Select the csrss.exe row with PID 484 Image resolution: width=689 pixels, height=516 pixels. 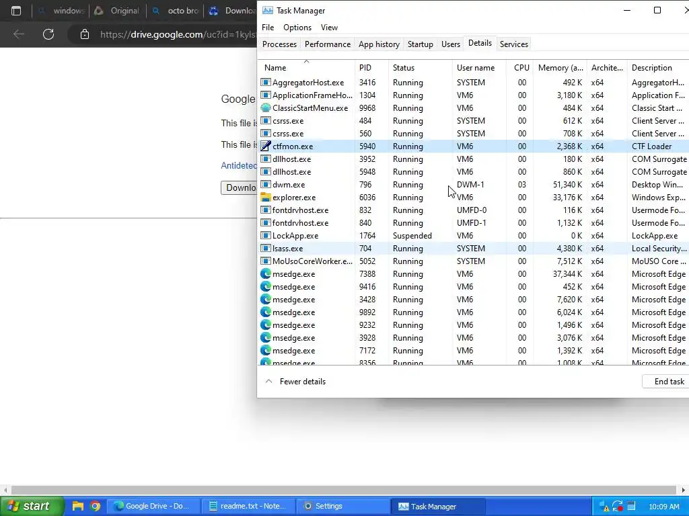pos(474,121)
